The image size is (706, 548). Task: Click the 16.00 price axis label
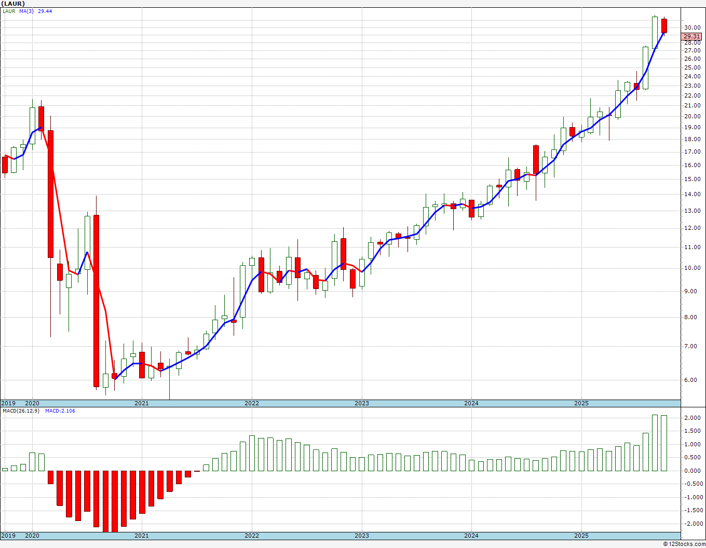(x=693, y=166)
